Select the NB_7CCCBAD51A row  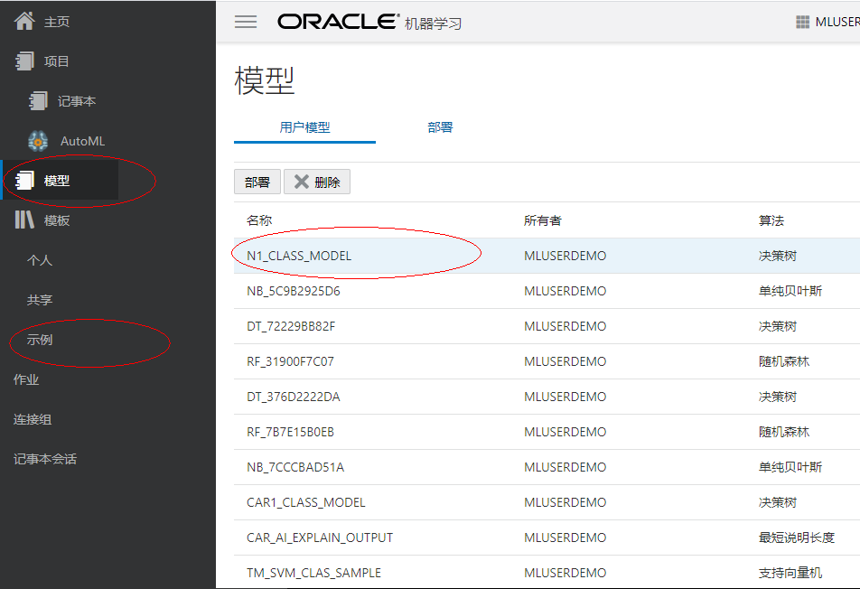tap(547, 467)
